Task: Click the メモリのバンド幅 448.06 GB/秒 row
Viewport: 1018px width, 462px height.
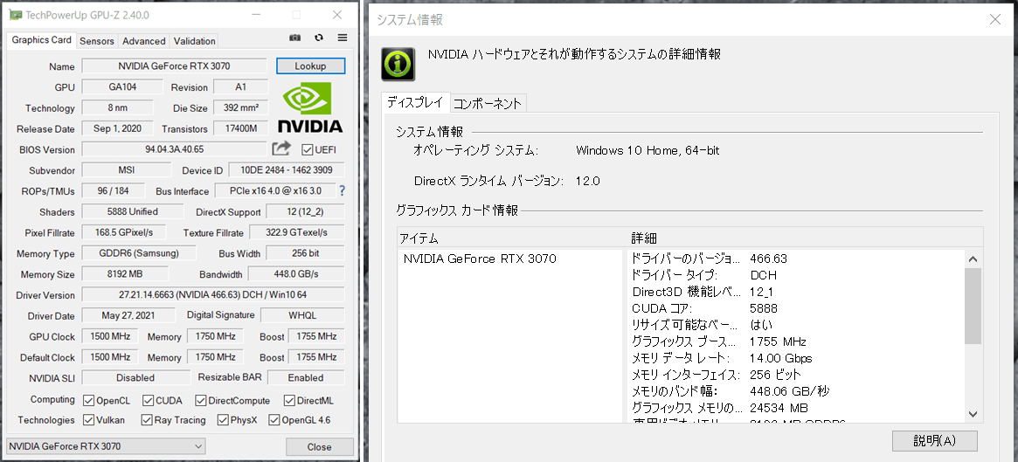Action: coord(797,391)
